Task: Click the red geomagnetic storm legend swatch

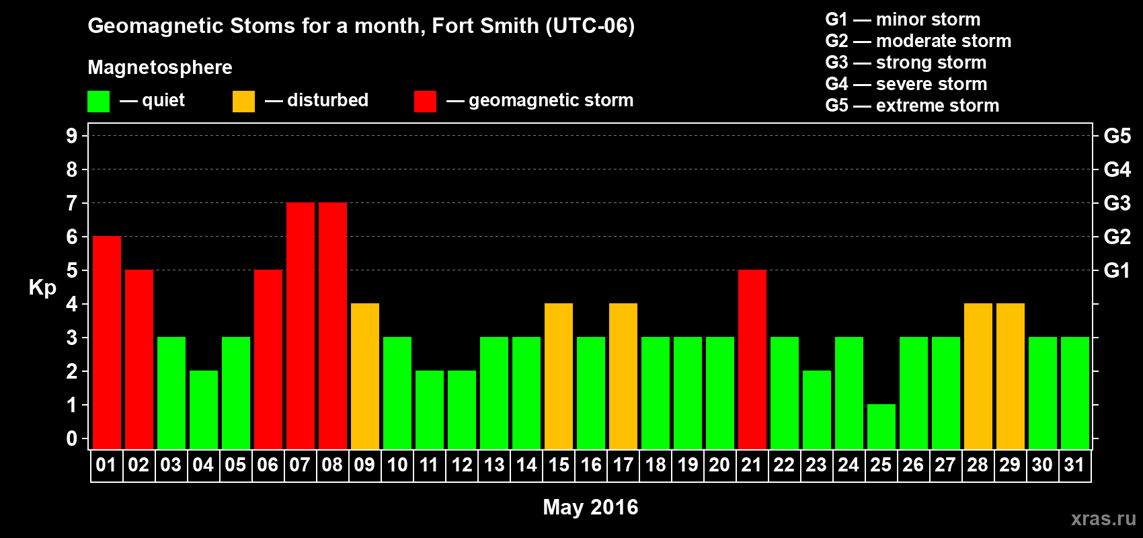Action: [425, 102]
